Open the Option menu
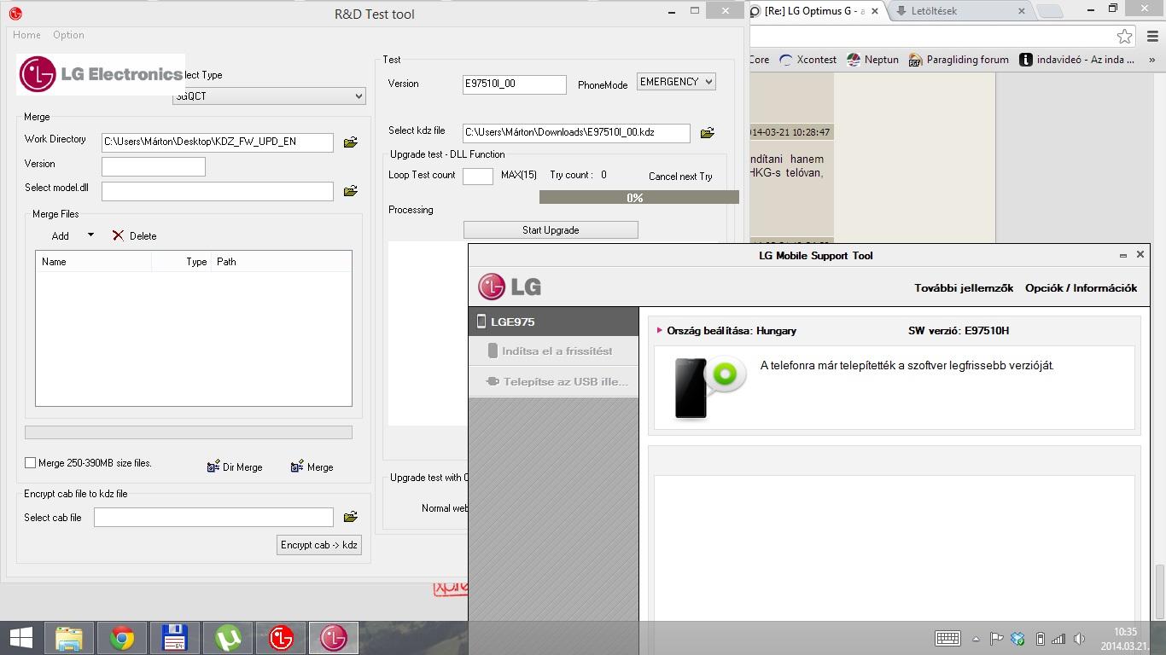Image resolution: width=1166 pixels, height=655 pixels. 68,35
